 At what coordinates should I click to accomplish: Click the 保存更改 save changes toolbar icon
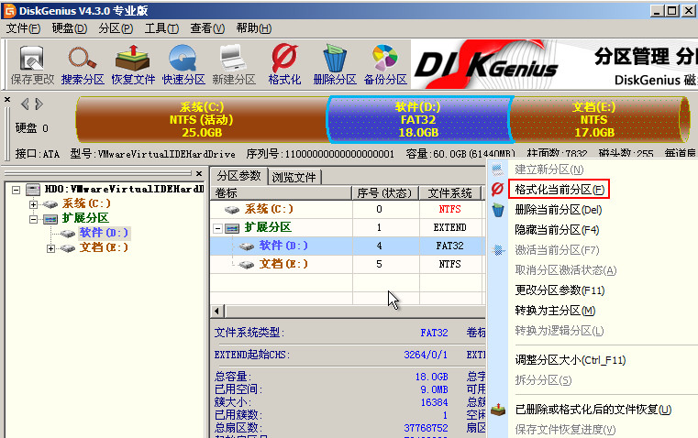click(32, 65)
